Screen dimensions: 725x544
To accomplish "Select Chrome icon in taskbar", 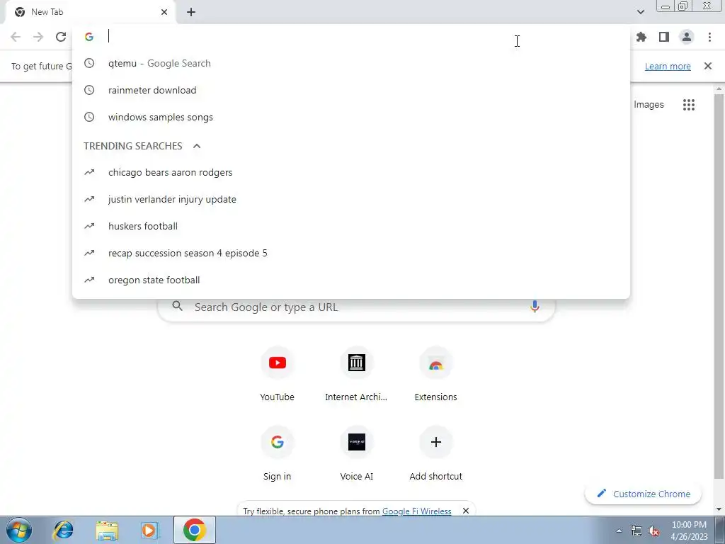I will (x=194, y=530).
